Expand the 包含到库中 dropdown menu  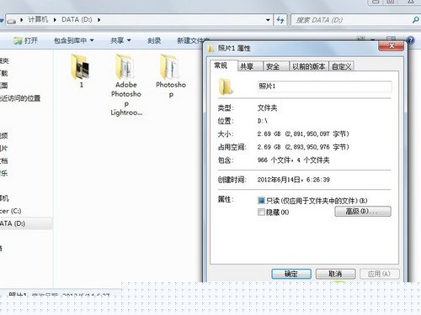(x=92, y=40)
